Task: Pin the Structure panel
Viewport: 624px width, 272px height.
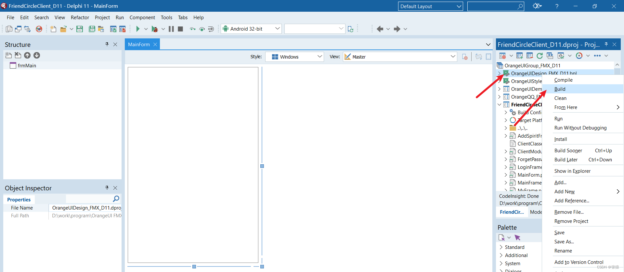Action: 107,44
